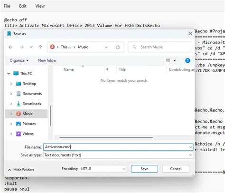Select Downloads in the navigation pane
This screenshot has width=225, height=193.
pos(32,104)
